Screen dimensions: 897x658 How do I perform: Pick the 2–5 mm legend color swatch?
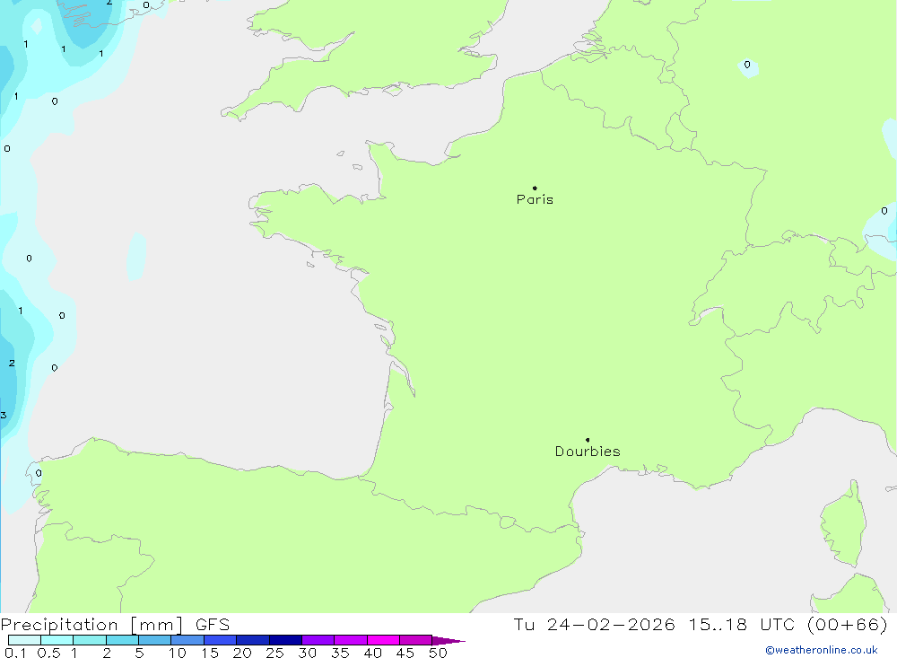click(122, 640)
